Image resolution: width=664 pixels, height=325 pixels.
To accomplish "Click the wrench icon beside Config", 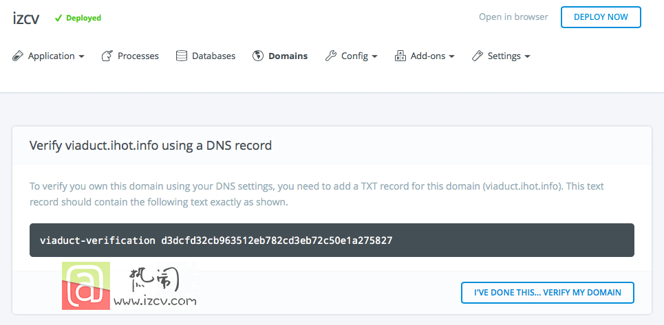I will [x=331, y=56].
